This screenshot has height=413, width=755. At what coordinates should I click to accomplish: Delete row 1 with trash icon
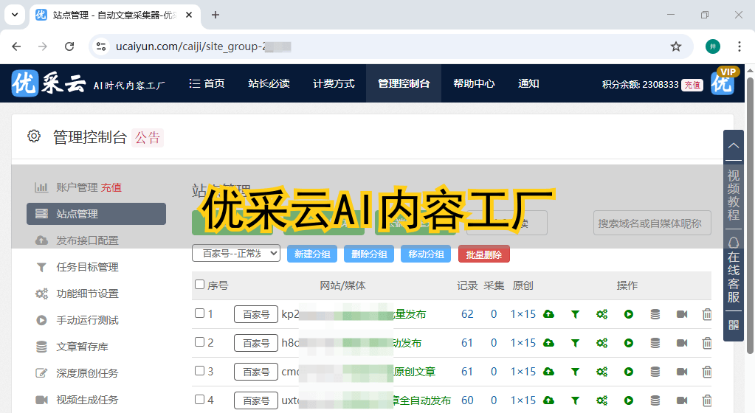pos(706,314)
